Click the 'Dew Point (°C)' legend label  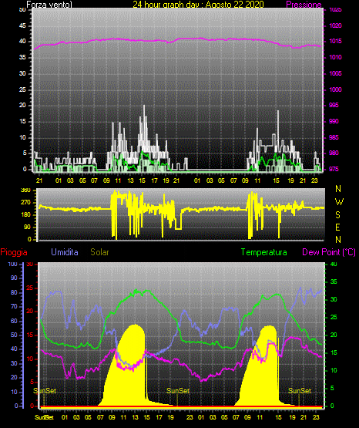(329, 252)
